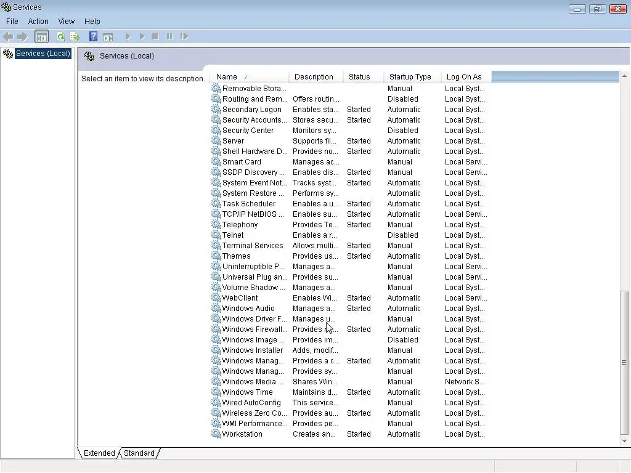Select the Universal Plug an... service
Image resolution: width=631 pixels, height=473 pixels.
pos(254,277)
